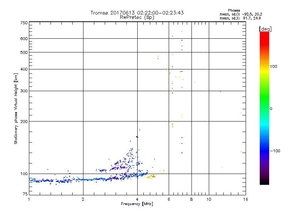Click the phase colorbar gradient
Screen dimensions: 289x217
(264, 108)
